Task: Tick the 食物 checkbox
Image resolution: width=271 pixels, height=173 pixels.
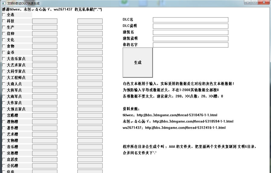Action: tap(4, 46)
